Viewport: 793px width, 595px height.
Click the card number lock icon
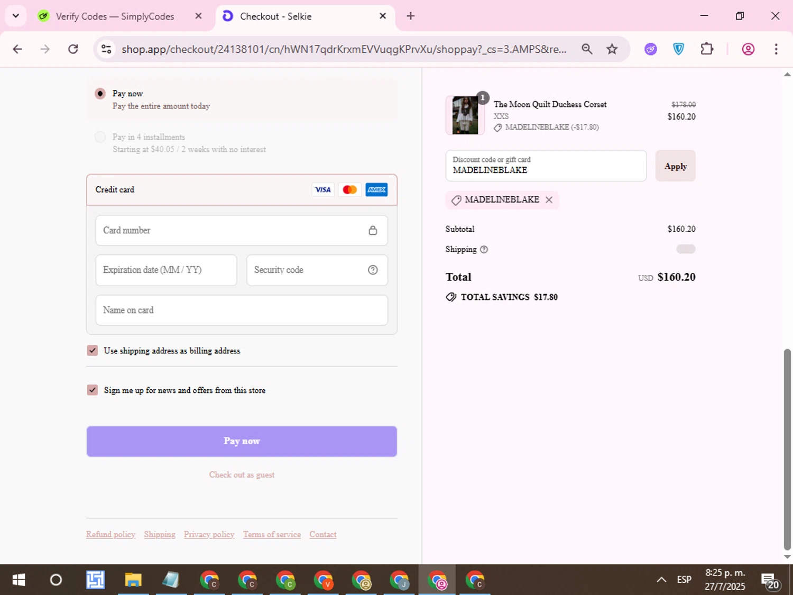373,231
